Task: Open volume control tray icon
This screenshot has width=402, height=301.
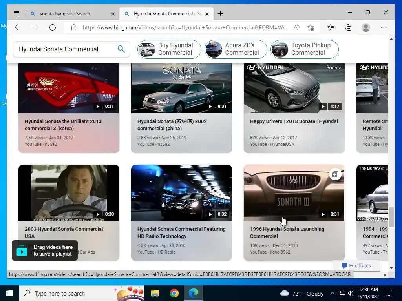Action: (351, 293)
